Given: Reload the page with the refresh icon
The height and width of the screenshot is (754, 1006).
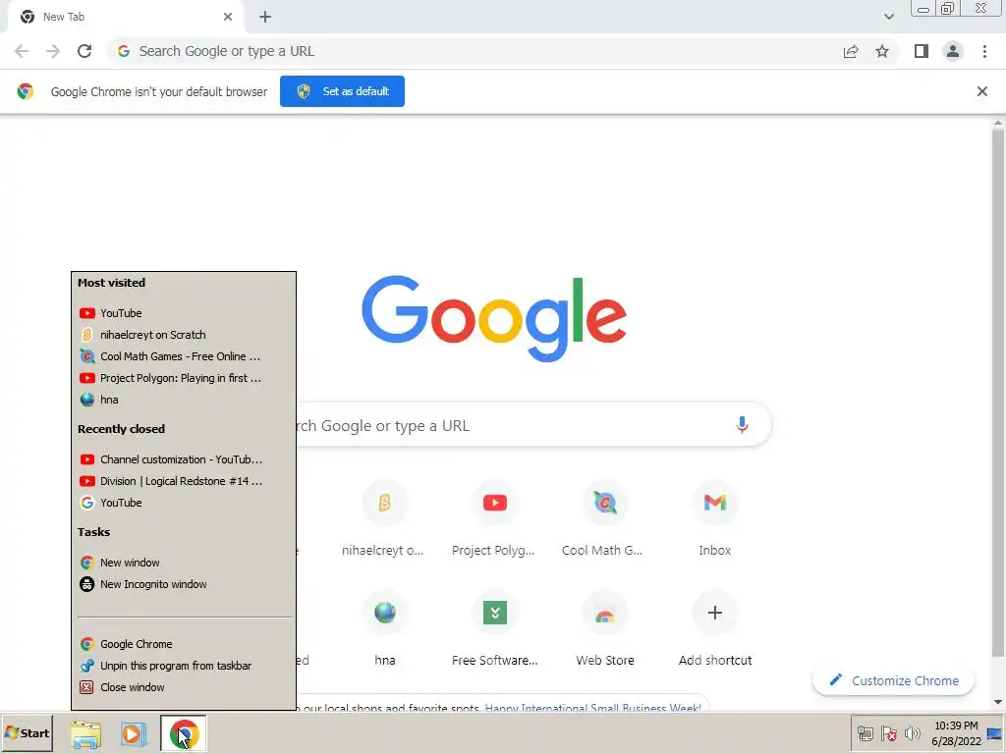Looking at the screenshot, I should pyautogui.click(x=84, y=51).
